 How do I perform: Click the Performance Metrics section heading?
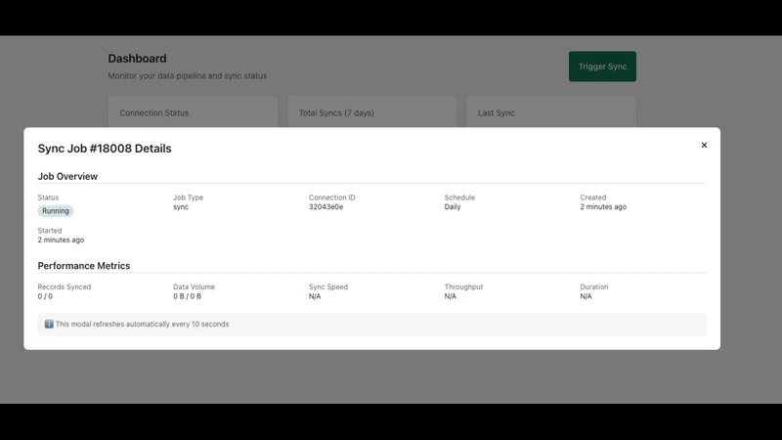coord(84,265)
